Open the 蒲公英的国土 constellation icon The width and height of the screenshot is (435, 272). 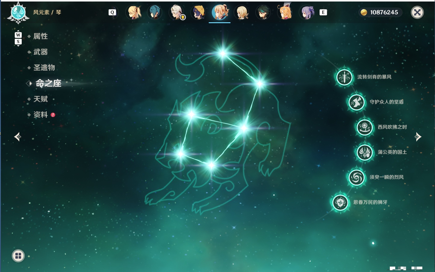pyautogui.click(x=365, y=152)
